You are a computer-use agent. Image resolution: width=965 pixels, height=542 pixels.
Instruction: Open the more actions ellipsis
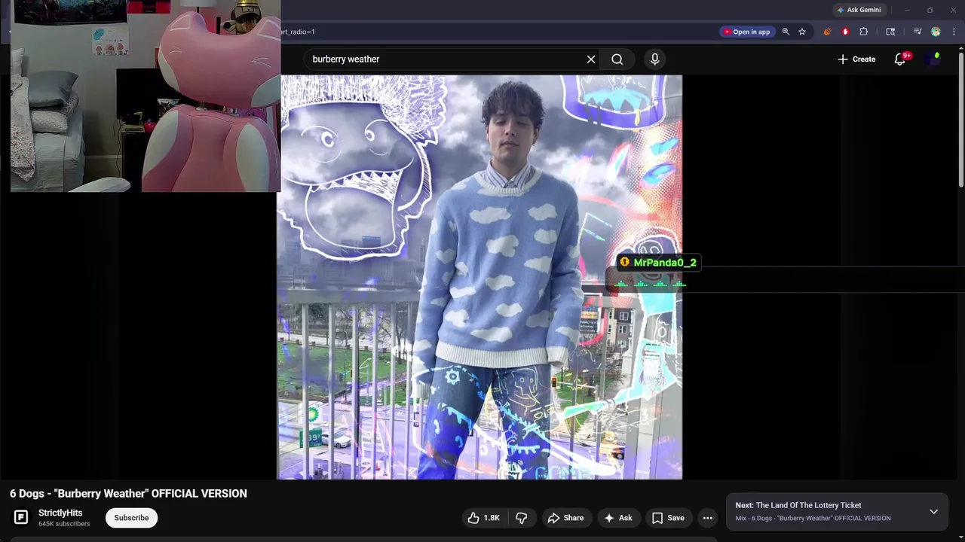coord(707,518)
